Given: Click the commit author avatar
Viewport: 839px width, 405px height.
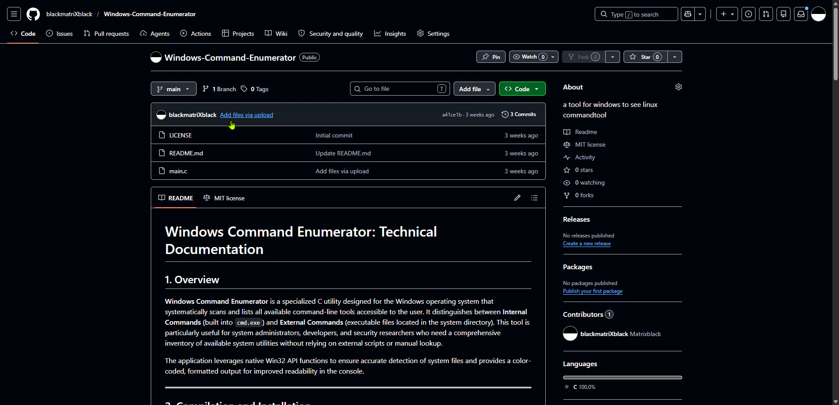Looking at the screenshot, I should [161, 115].
